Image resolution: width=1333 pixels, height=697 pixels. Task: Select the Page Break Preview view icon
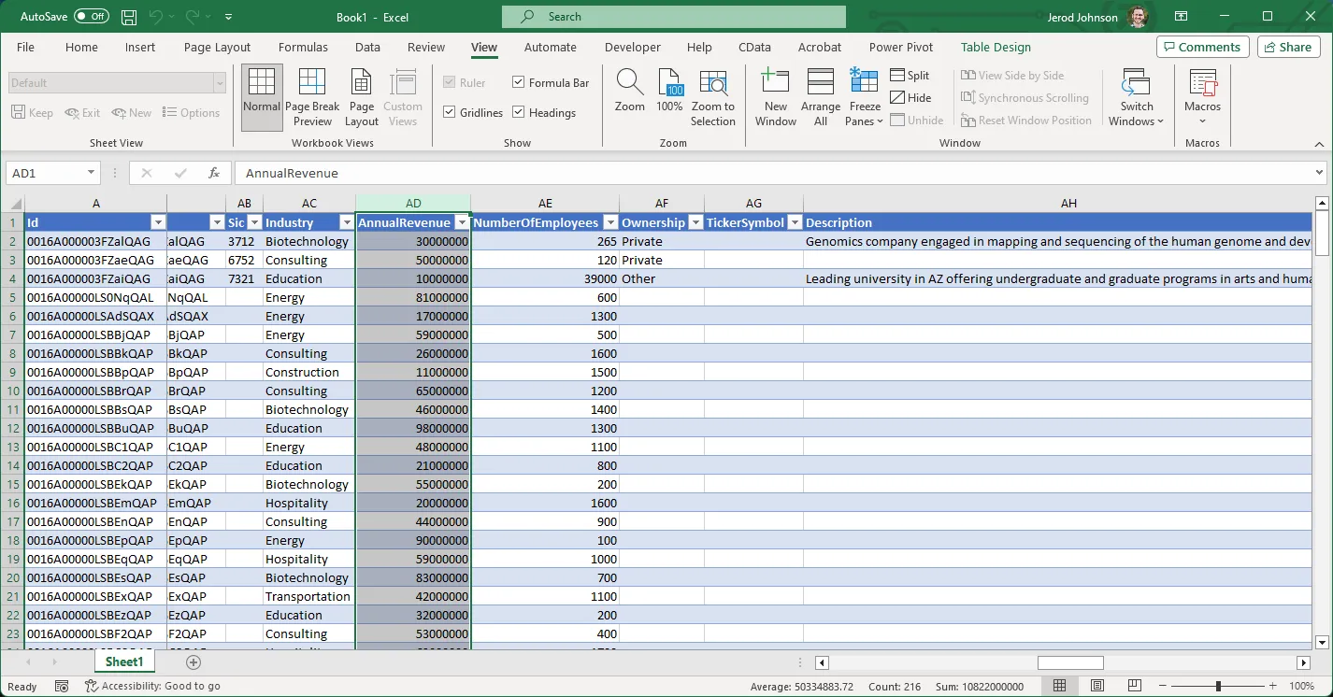coord(312,96)
